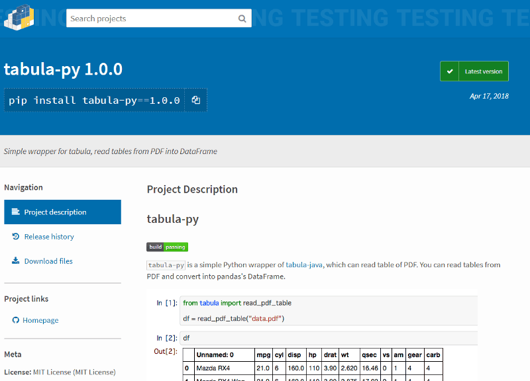Image resolution: width=530 pixels, height=381 pixels.
Task: Copy the pip install command to clipboard
Action: click(195, 101)
